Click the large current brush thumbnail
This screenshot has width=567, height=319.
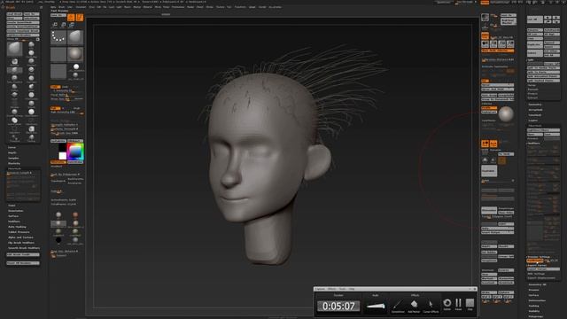pyautogui.click(x=14, y=49)
